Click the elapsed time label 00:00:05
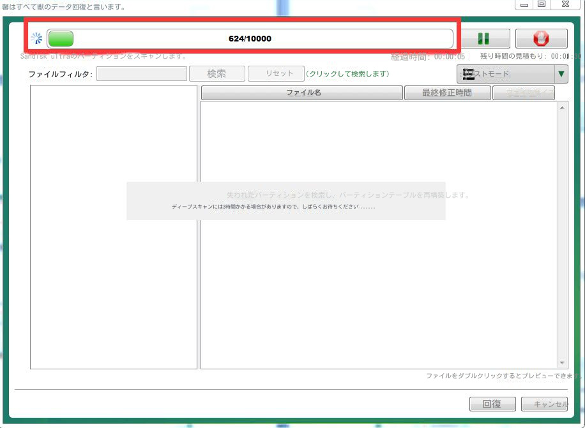Image resolution: width=585 pixels, height=428 pixels. click(428, 57)
